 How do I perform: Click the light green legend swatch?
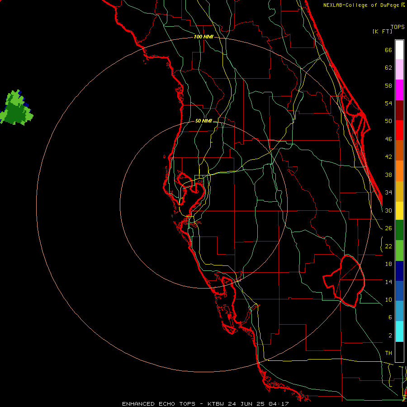(x=399, y=251)
